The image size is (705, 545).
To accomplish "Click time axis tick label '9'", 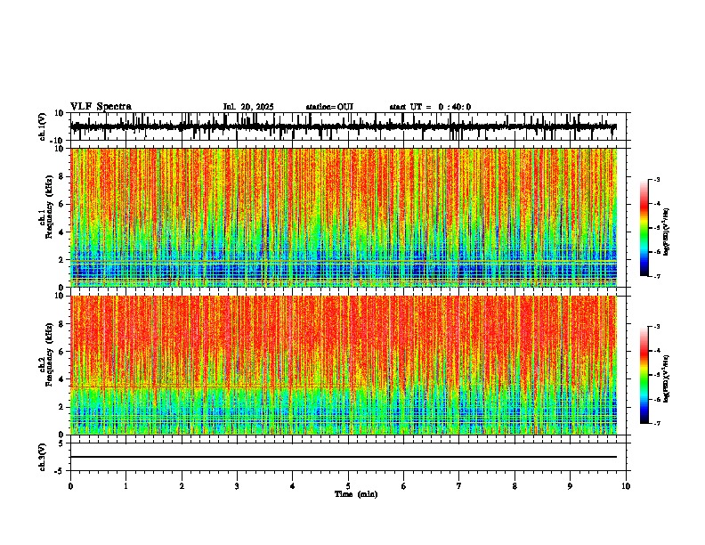I will pyautogui.click(x=570, y=486).
